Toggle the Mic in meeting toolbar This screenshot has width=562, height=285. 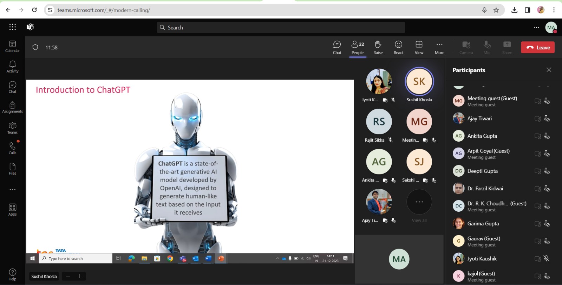click(487, 48)
